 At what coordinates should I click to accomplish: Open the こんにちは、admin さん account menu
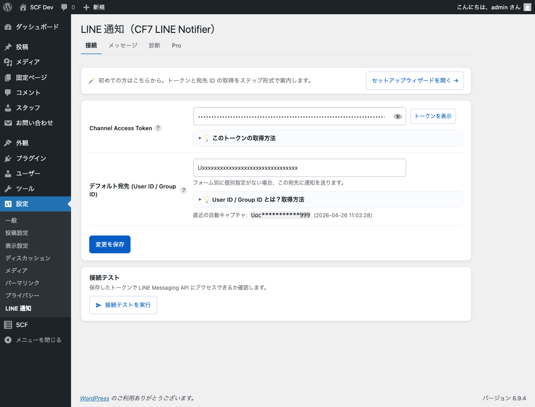(x=494, y=7)
